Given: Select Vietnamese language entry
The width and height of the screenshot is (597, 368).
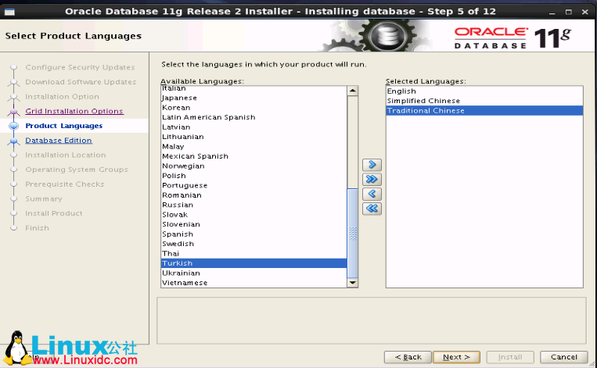Looking at the screenshot, I should tap(254, 283).
